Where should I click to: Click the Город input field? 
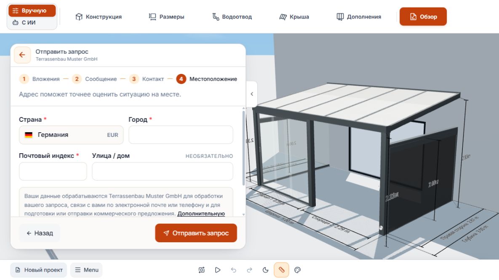click(181, 135)
